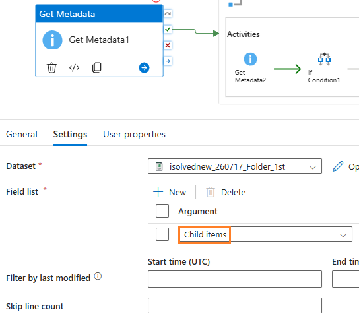This screenshot has width=359, height=314.
Task: Check the Argument header checkbox
Action: pyautogui.click(x=162, y=211)
